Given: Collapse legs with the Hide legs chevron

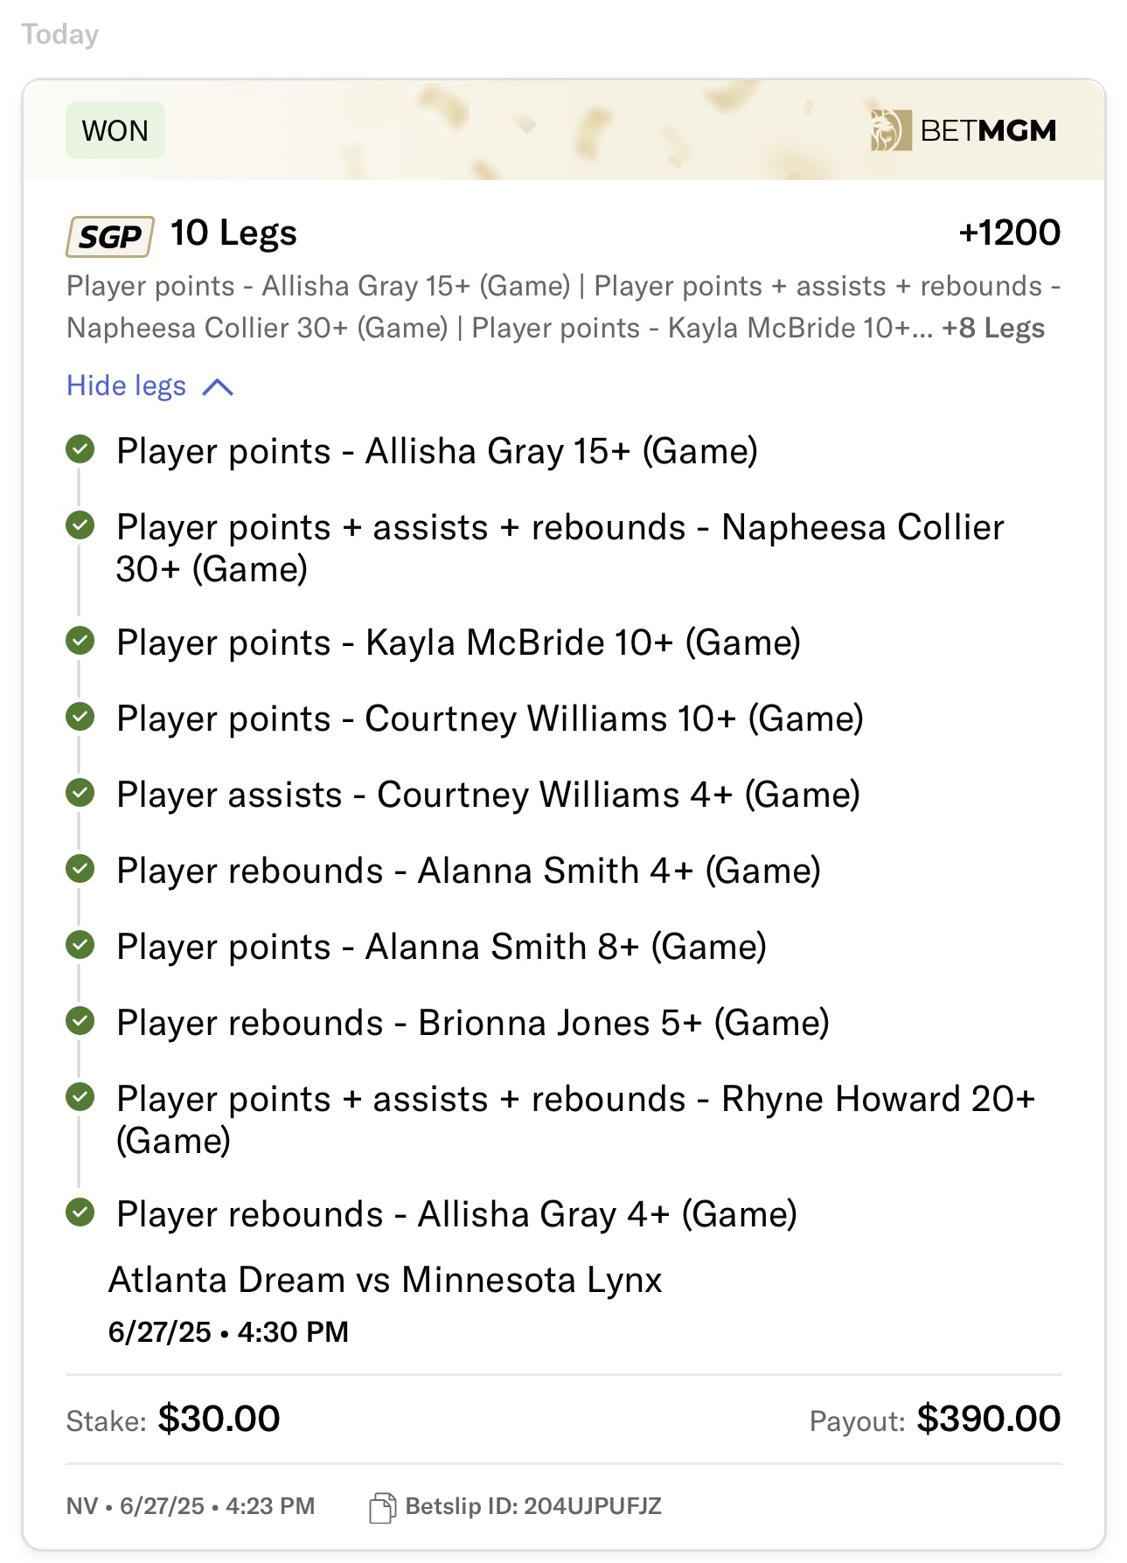Looking at the screenshot, I should 218,387.
